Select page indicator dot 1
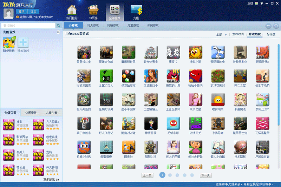Screen dimensions: 281x187 [162, 175]
